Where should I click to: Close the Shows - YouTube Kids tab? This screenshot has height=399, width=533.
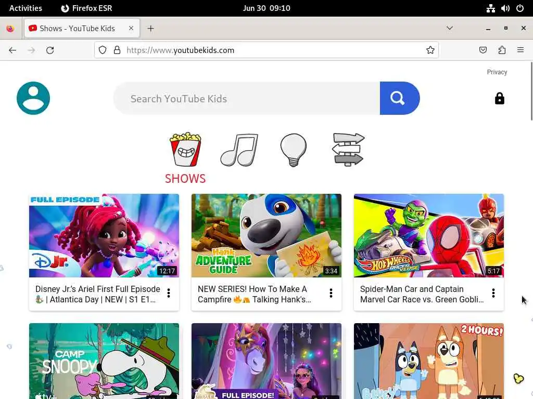point(131,29)
